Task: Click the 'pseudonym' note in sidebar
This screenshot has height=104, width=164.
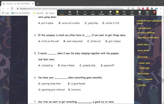Action: 145,28
